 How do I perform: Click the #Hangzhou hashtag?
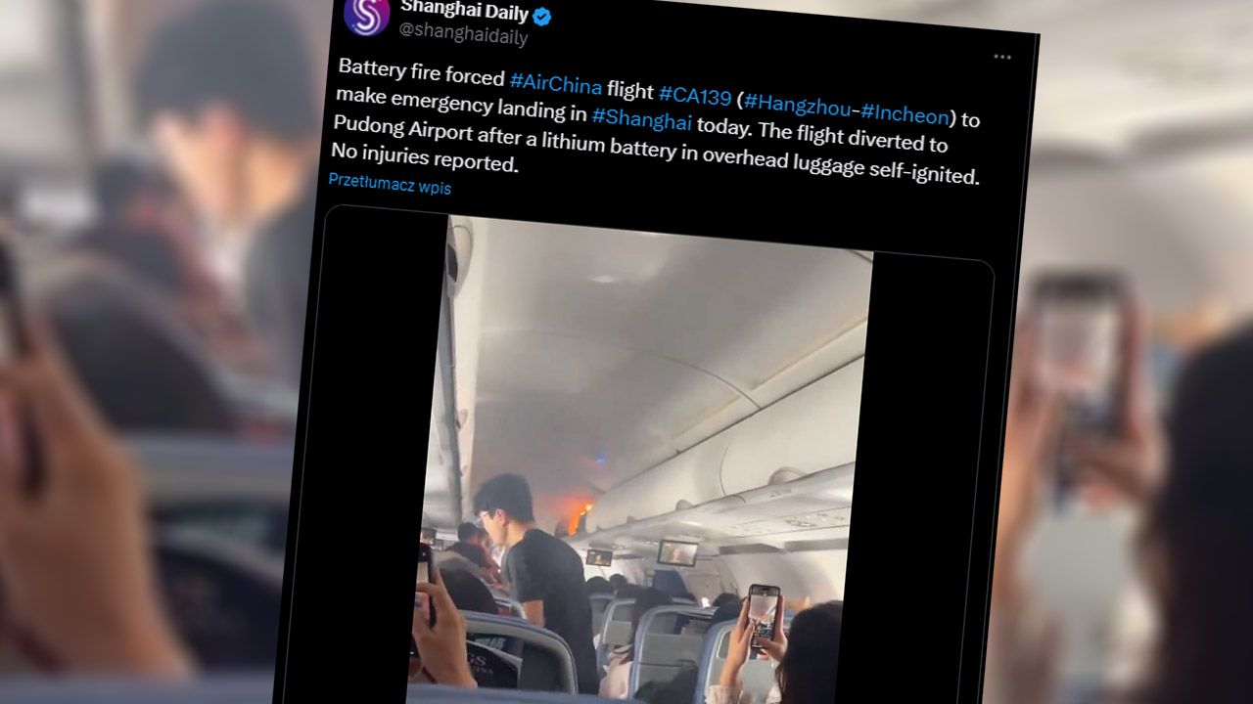coord(796,105)
